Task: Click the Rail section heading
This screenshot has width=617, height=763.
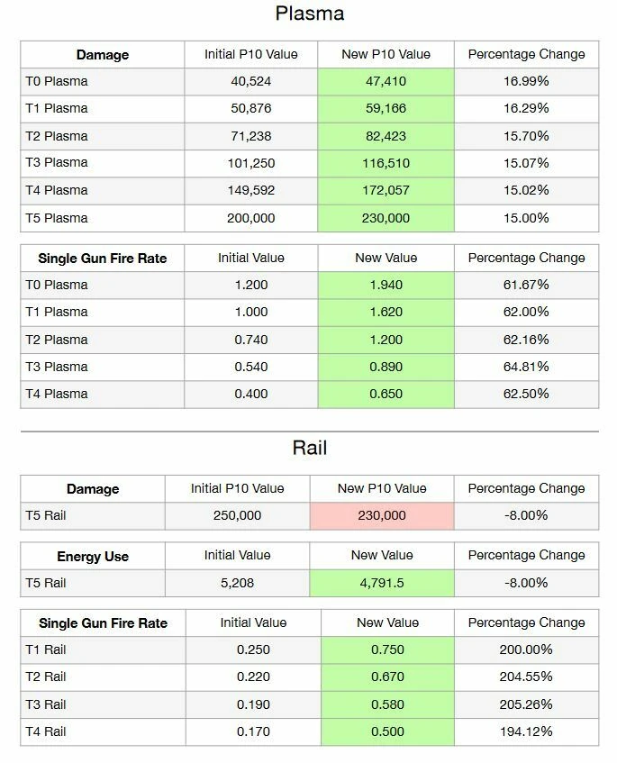Action: pos(309,448)
